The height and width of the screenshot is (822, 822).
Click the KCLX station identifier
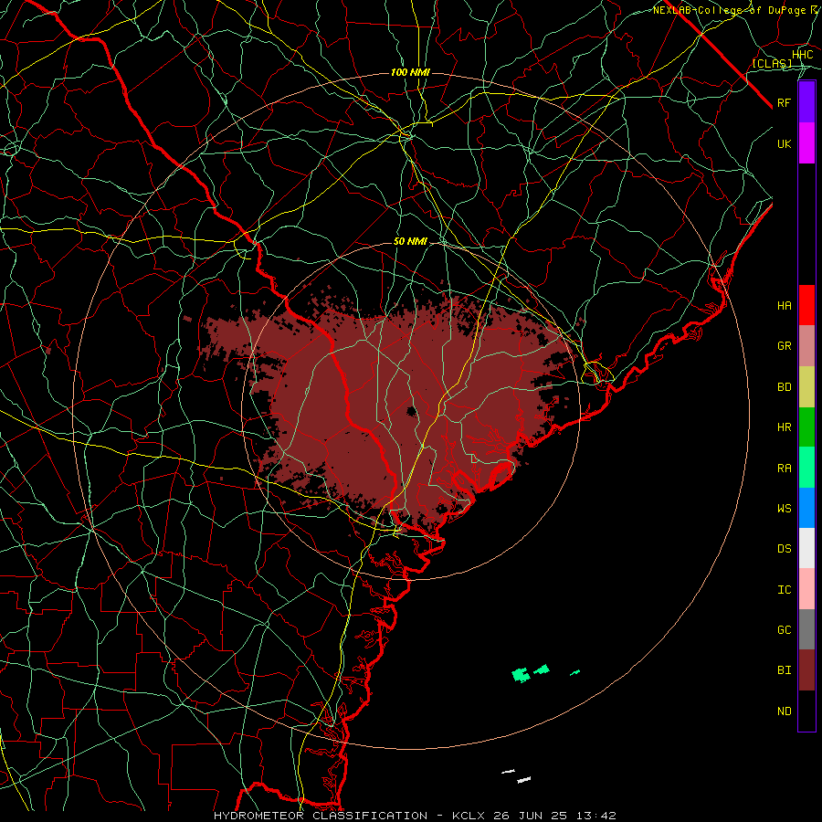(469, 816)
